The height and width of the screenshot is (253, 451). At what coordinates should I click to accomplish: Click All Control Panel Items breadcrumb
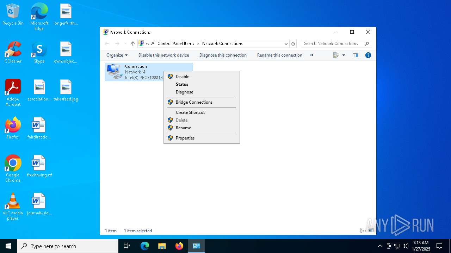click(173, 44)
